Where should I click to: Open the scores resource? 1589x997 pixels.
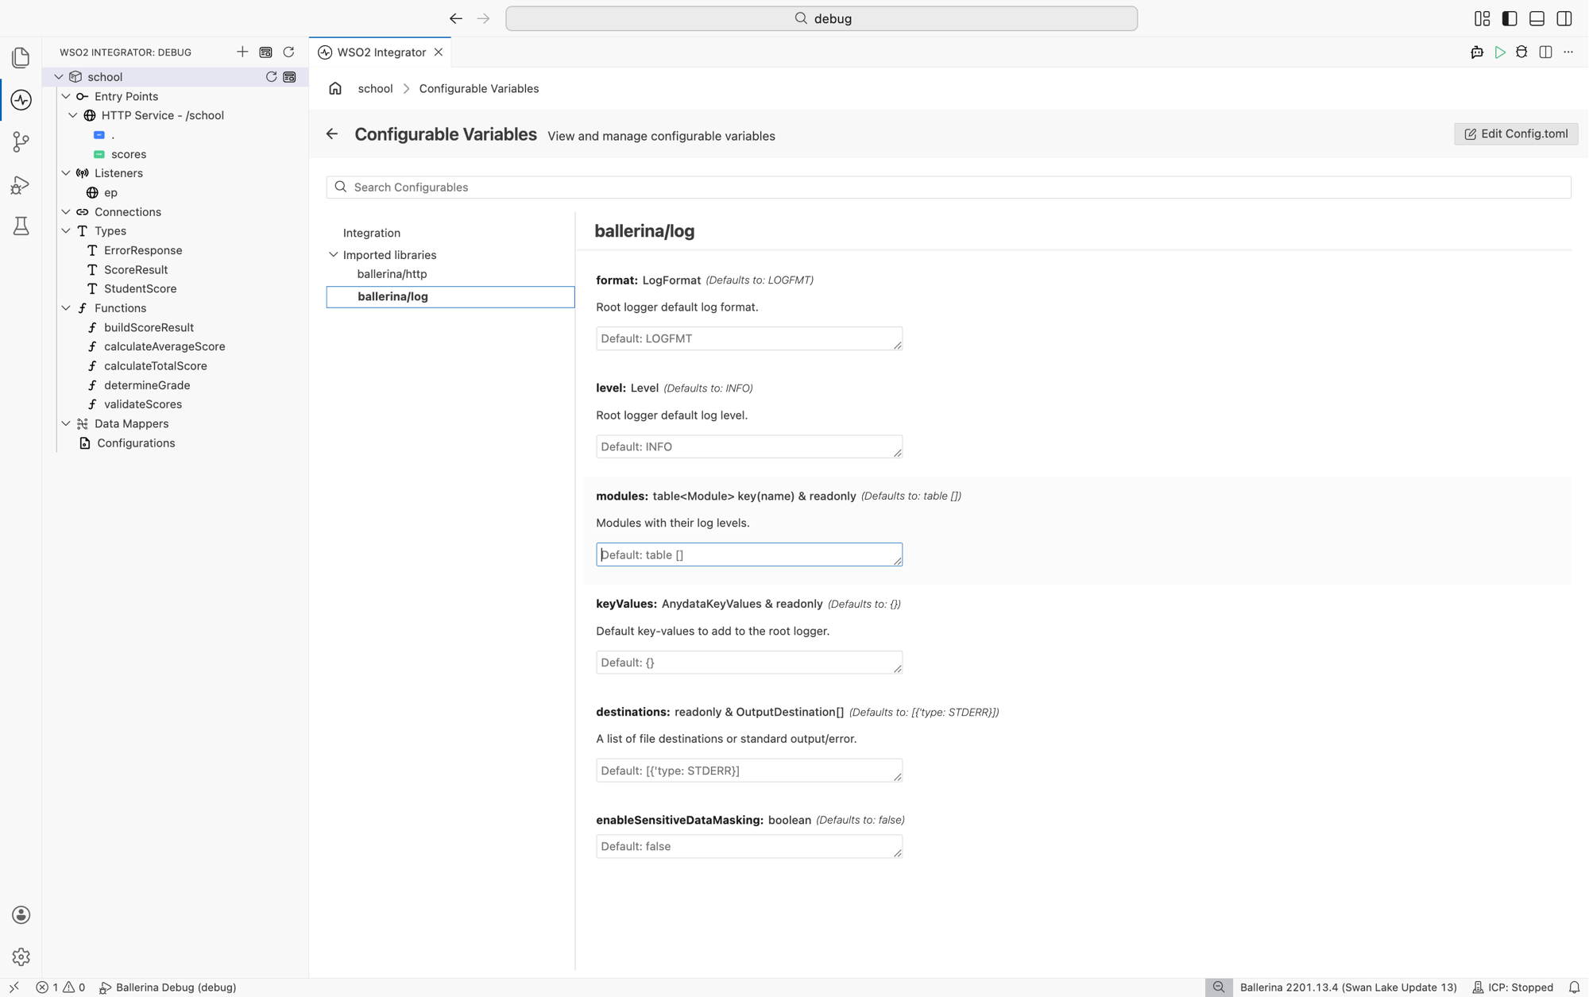pyautogui.click(x=128, y=154)
